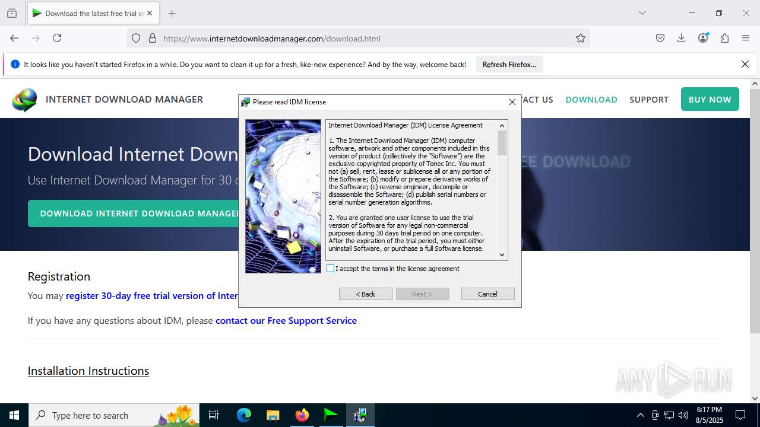This screenshot has height=427, width=760.
Task: Go back in Firefox browser
Action: pyautogui.click(x=14, y=38)
